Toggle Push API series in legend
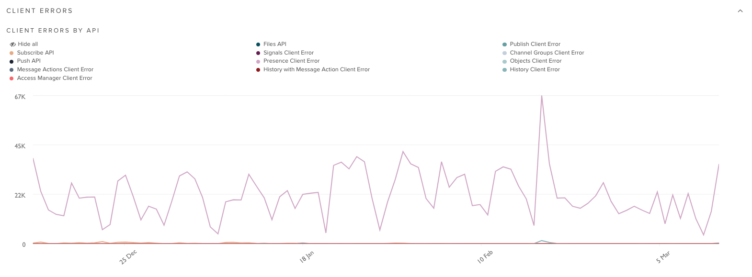This screenshot has width=752, height=277. click(28, 61)
